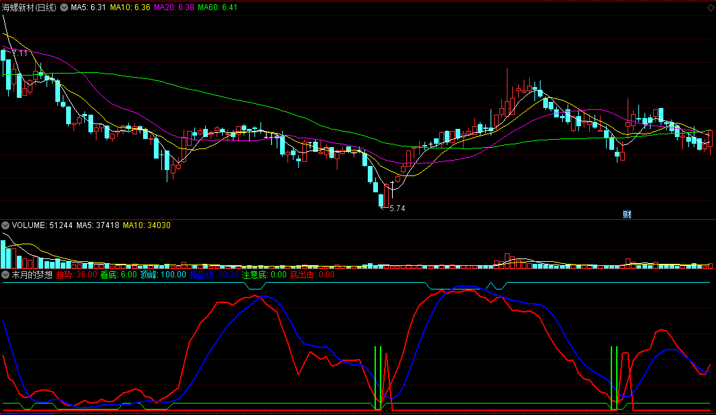Click the MA5: 6.31 price label

(88, 7)
